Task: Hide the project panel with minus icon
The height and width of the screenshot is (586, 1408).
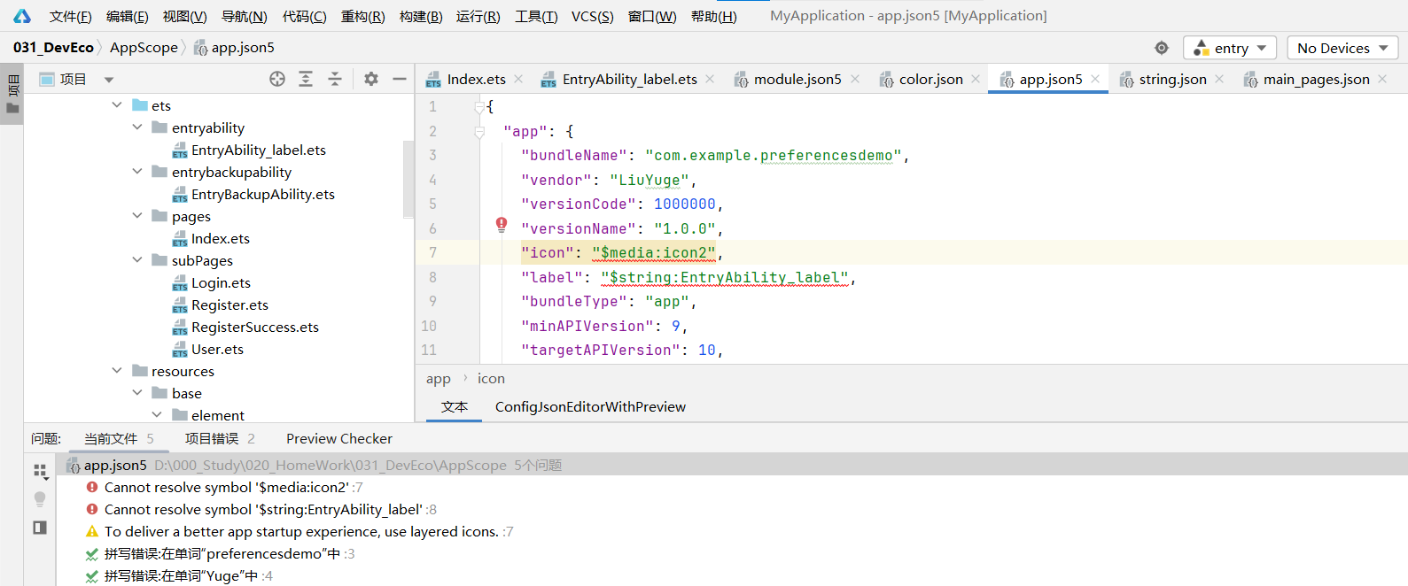Action: [x=400, y=79]
